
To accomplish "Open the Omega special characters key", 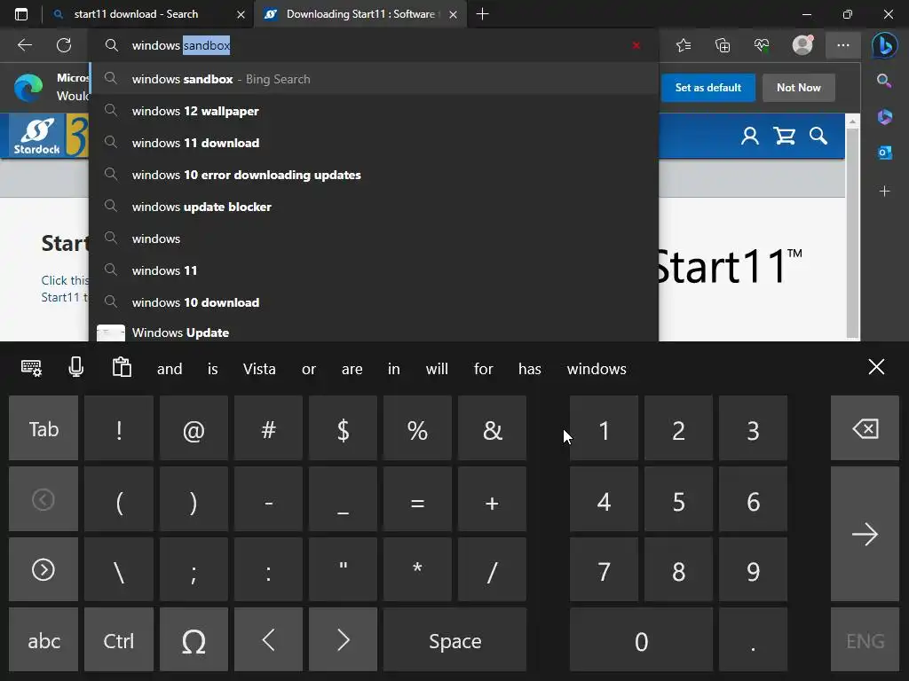I will pos(194,640).
